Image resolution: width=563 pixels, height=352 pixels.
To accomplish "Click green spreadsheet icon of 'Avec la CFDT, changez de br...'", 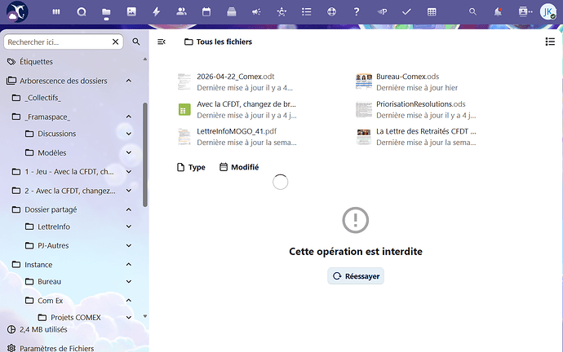I will [184, 109].
